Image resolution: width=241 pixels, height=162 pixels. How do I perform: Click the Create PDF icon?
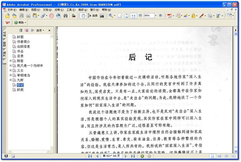[170, 16]
